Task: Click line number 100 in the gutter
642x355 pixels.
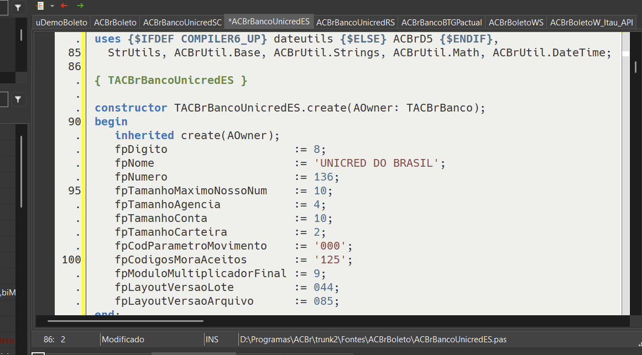Action: point(72,259)
